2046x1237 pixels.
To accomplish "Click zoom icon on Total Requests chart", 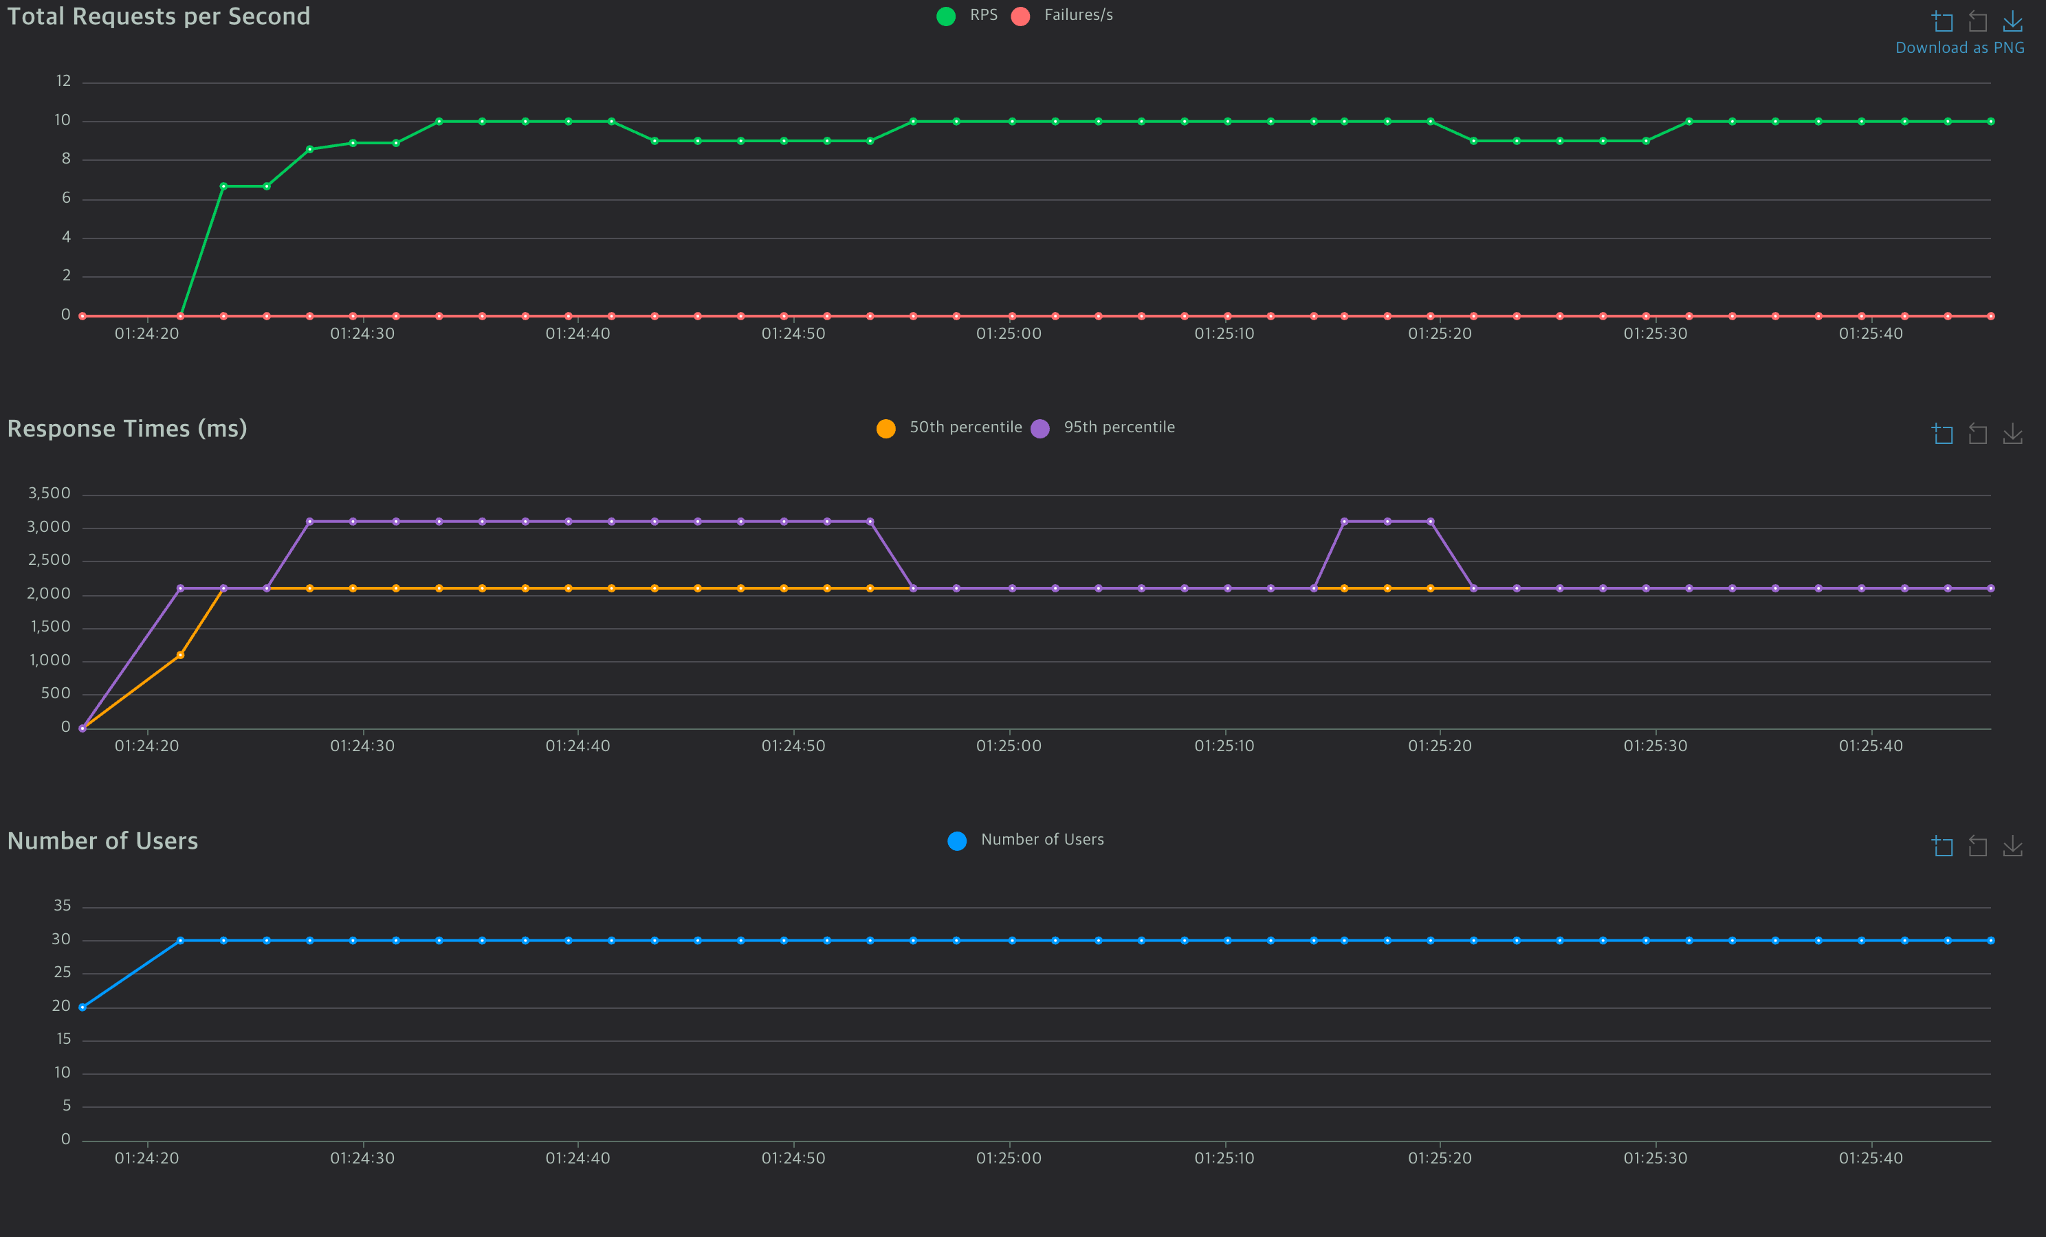I will pyautogui.click(x=1942, y=21).
